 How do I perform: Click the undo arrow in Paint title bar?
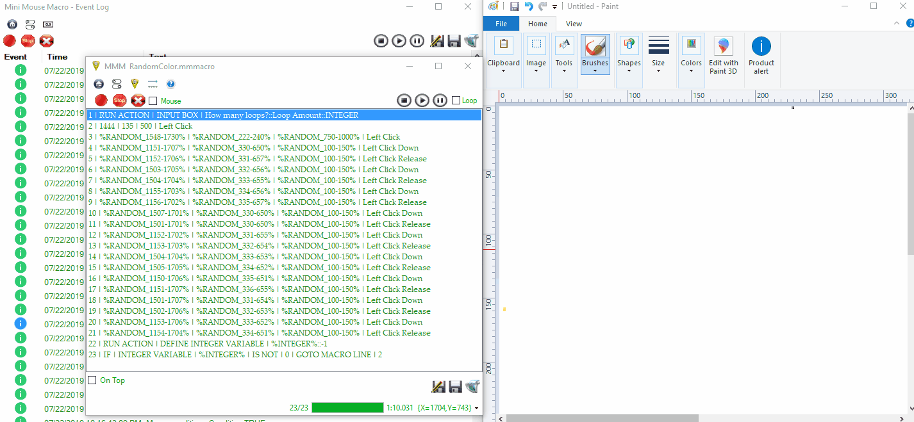[529, 6]
